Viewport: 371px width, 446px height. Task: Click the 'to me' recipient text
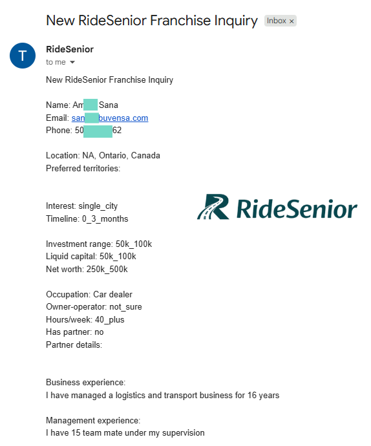point(56,62)
